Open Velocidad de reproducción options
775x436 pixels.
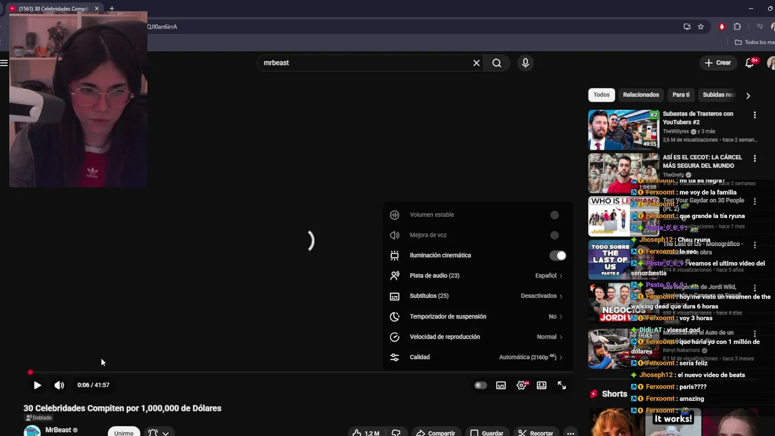(x=478, y=337)
